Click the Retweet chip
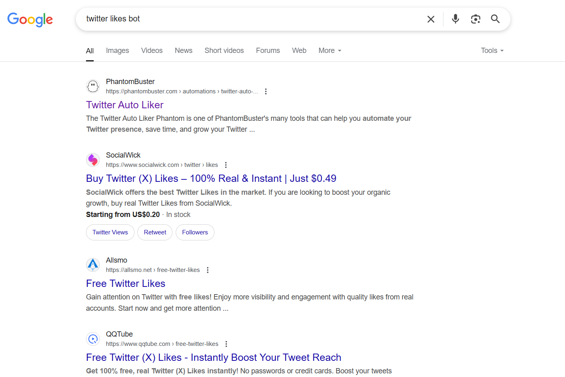Viewport: 565px width, 377px height. (155, 232)
